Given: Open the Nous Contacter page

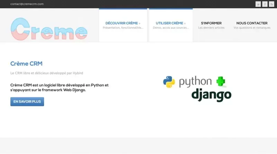Looking at the screenshot, I should tap(252, 25).
